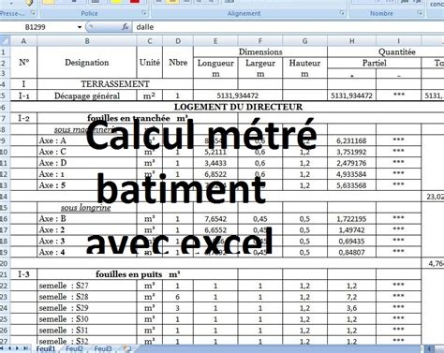Image resolution: width=444 pixels, height=353 pixels.
Task: Click the cell with value 5,633568
Action: pos(352,185)
